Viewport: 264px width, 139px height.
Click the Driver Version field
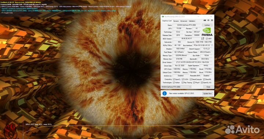pyautogui.click(x=192, y=62)
